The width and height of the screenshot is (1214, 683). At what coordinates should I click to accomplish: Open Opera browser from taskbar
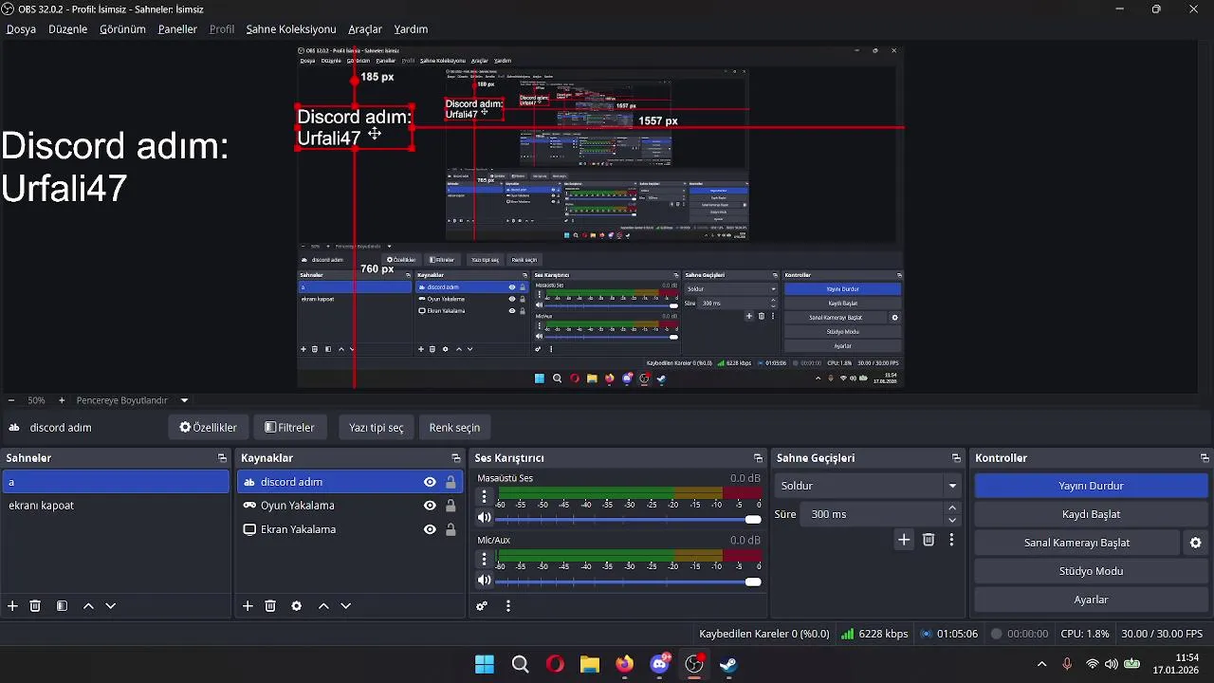[x=555, y=664]
